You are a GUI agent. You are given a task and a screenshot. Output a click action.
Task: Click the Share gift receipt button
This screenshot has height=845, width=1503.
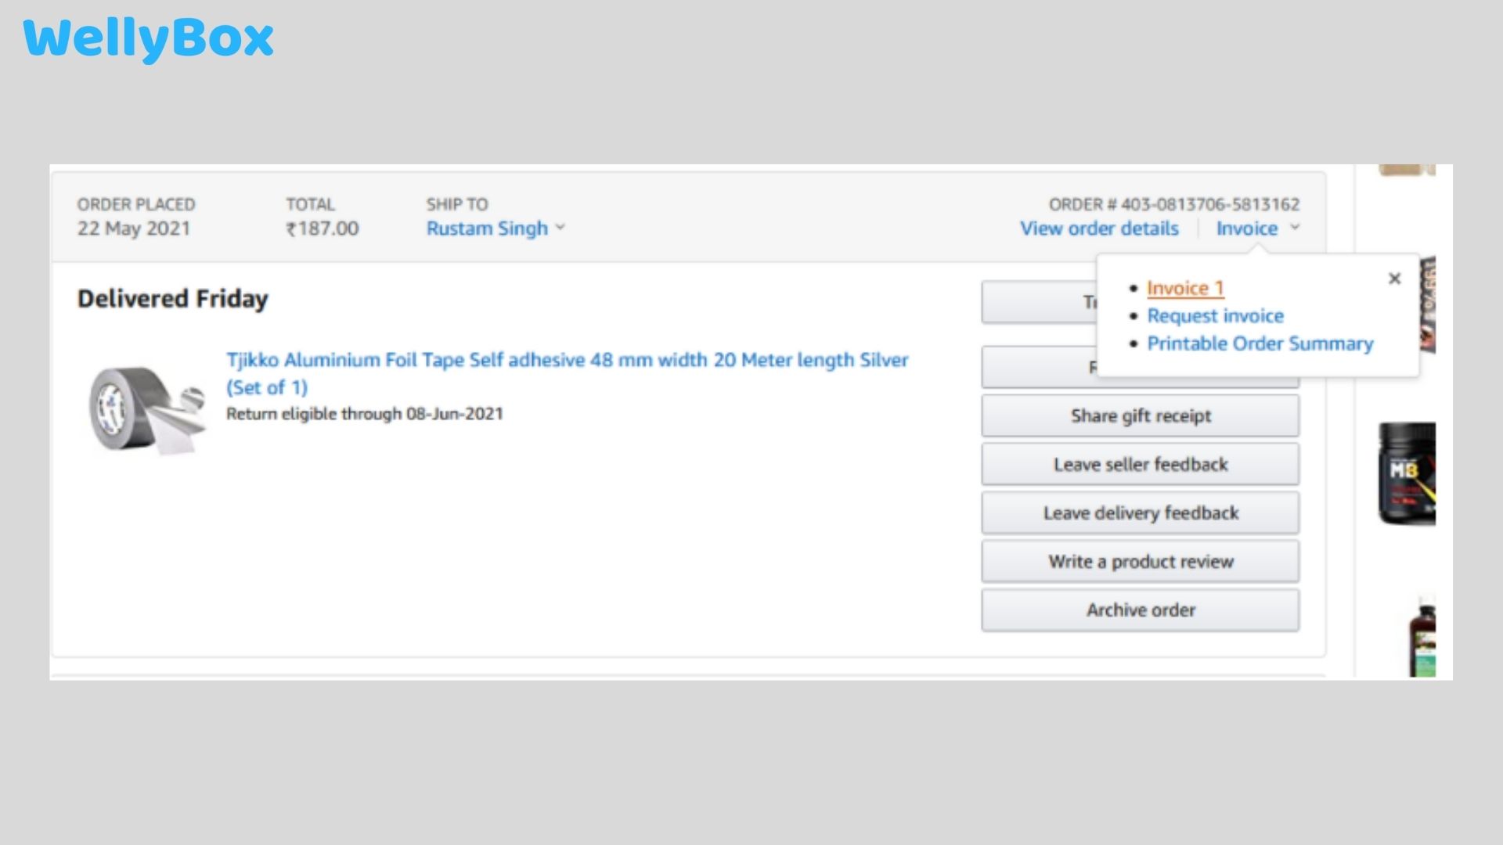1140,415
